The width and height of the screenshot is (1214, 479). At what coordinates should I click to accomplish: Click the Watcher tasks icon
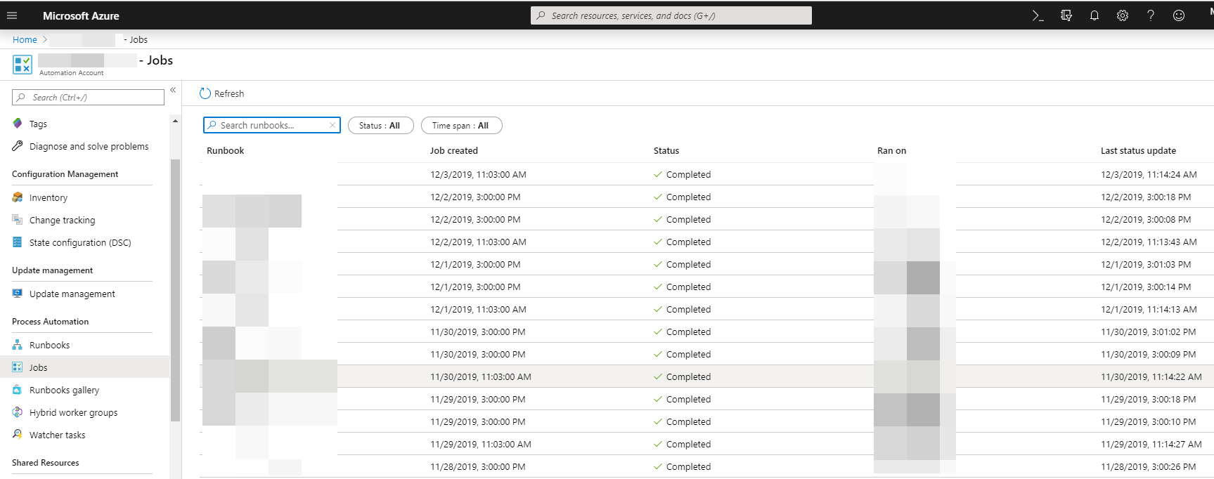[18, 435]
